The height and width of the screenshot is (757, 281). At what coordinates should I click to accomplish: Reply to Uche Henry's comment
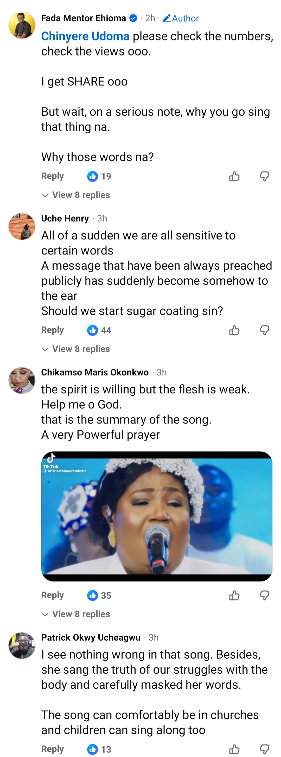(x=52, y=330)
